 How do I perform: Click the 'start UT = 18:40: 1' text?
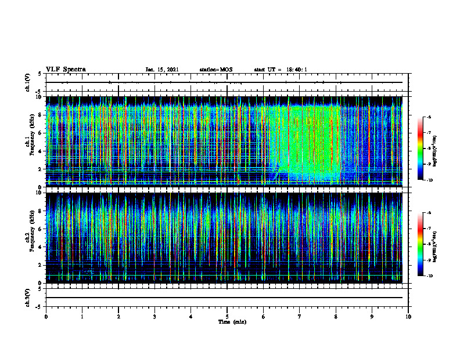281,70
